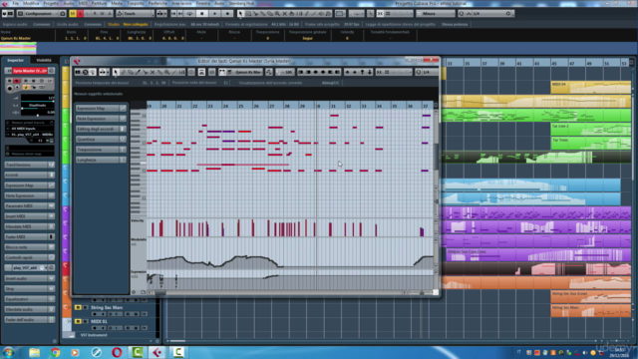Viewport: 638px width, 359px height.
Task: Select the Zoom tool in Key Editor toolbar
Action: pos(167,72)
